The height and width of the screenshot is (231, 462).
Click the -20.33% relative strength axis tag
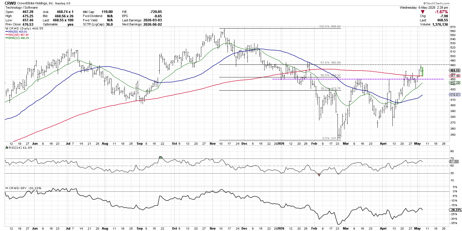coord(455,210)
